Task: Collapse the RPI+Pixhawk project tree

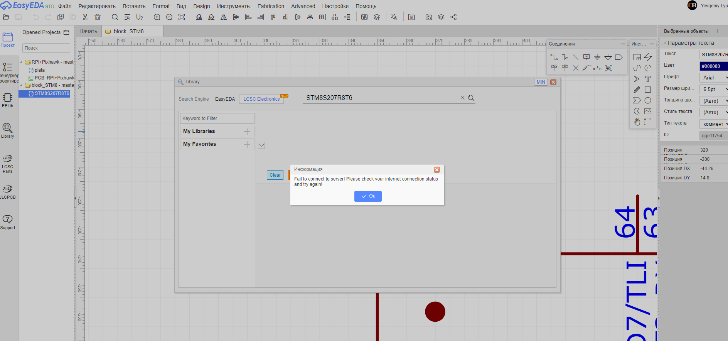Action: pyautogui.click(x=21, y=62)
